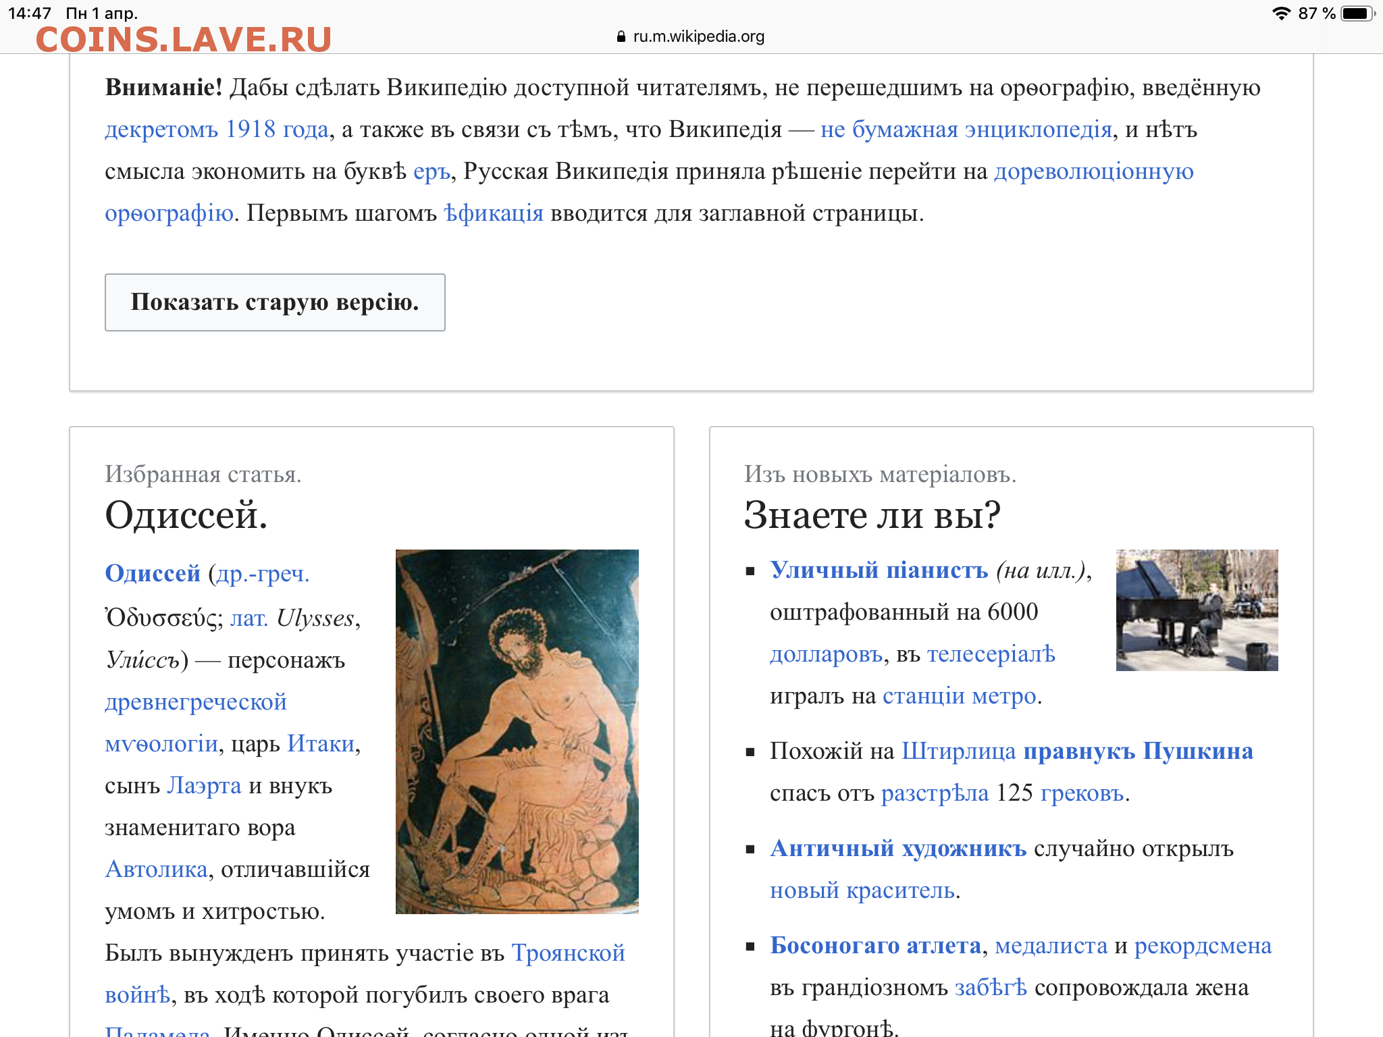Click the 'орѳографію' link
The image size is (1383, 1037).
tap(169, 213)
